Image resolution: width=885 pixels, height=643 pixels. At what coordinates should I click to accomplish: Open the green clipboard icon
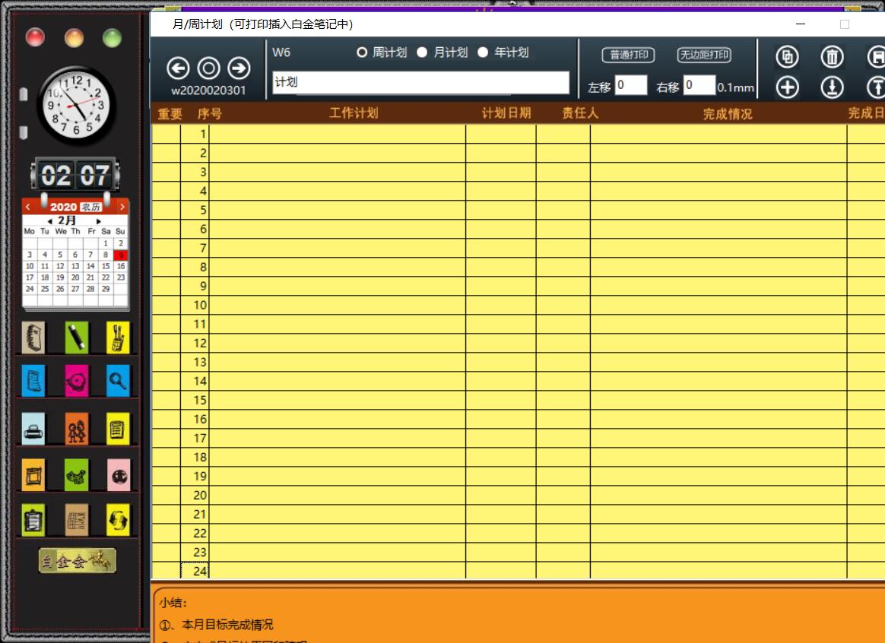click(33, 520)
